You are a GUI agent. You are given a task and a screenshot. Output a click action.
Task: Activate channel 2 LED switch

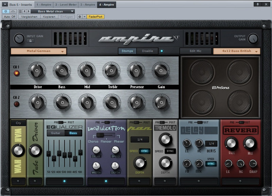click(16, 104)
